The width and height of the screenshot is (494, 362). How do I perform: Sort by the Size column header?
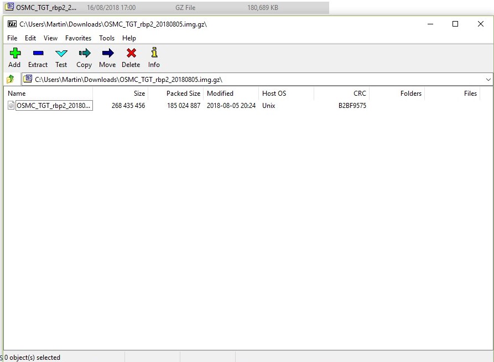[x=121, y=94]
